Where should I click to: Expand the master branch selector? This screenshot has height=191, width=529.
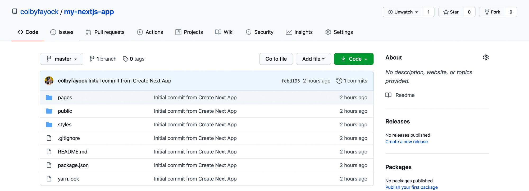tap(62, 59)
